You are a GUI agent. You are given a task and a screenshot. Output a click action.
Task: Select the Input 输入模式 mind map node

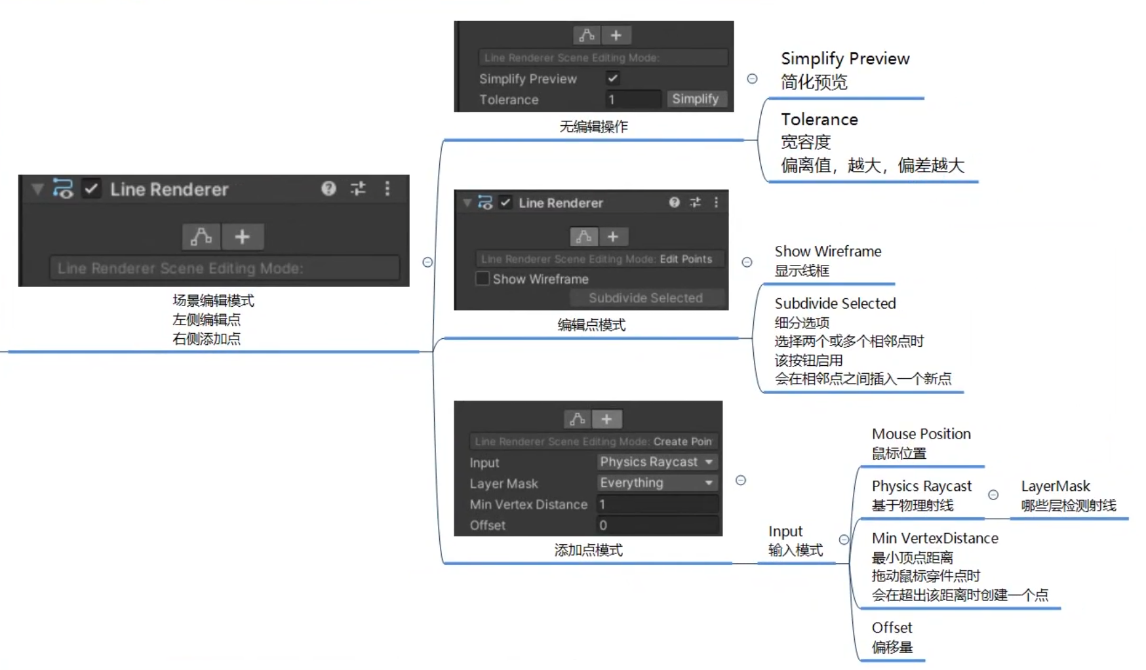click(x=795, y=541)
